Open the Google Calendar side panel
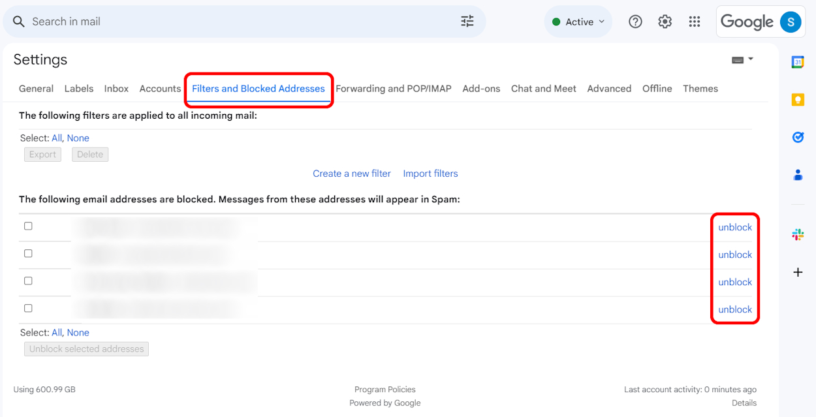This screenshot has width=816, height=417. pyautogui.click(x=798, y=61)
